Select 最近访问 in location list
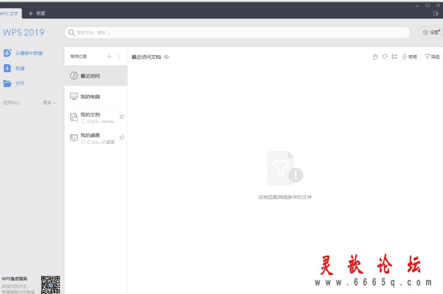The width and height of the screenshot is (443, 294). tap(96, 75)
